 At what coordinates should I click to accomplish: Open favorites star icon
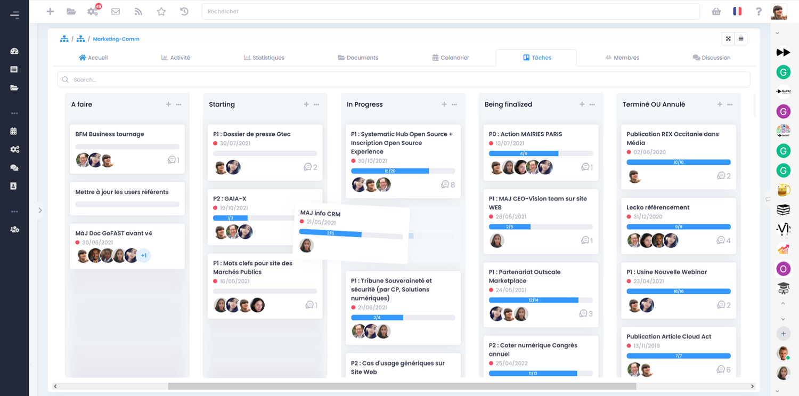(x=161, y=11)
